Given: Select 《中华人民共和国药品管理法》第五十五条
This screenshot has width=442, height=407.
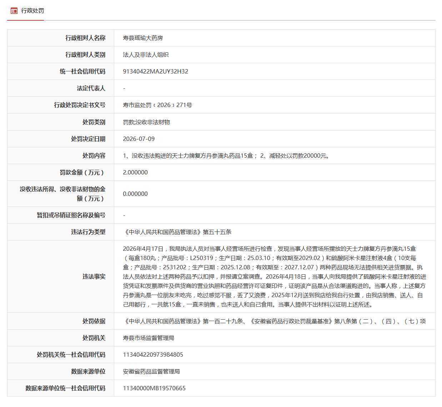Looking at the screenshot, I should click(x=177, y=232).
